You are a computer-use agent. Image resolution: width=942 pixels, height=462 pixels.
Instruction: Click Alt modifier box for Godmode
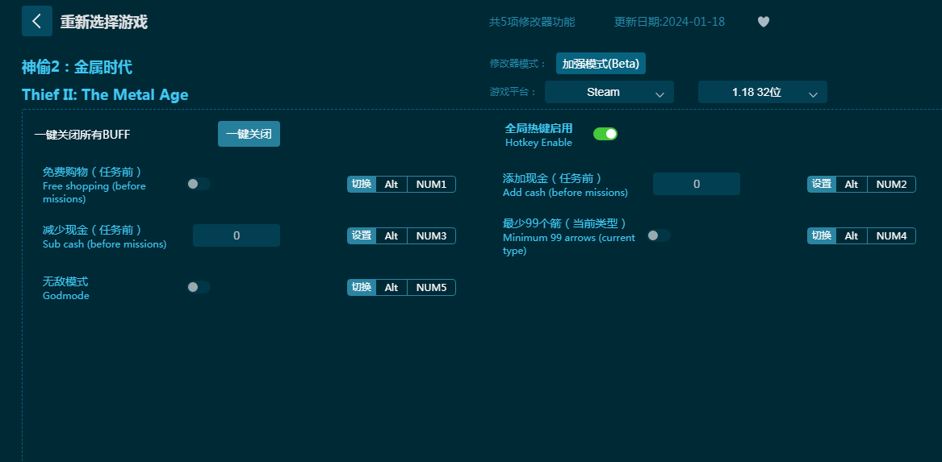coord(391,287)
